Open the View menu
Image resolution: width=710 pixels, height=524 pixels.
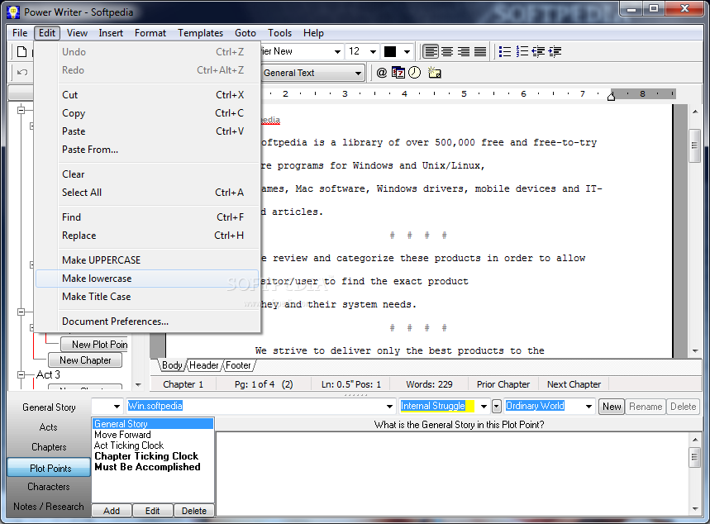[x=77, y=33]
